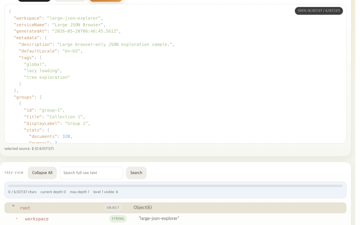This screenshot has width=360, height=225.
Task: Click the "documents": 320 line
Action: coord(51,136)
